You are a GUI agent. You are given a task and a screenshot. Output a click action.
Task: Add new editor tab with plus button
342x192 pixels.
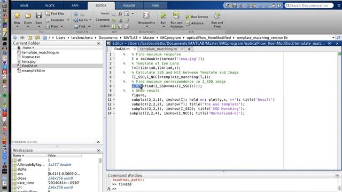tap(189, 49)
